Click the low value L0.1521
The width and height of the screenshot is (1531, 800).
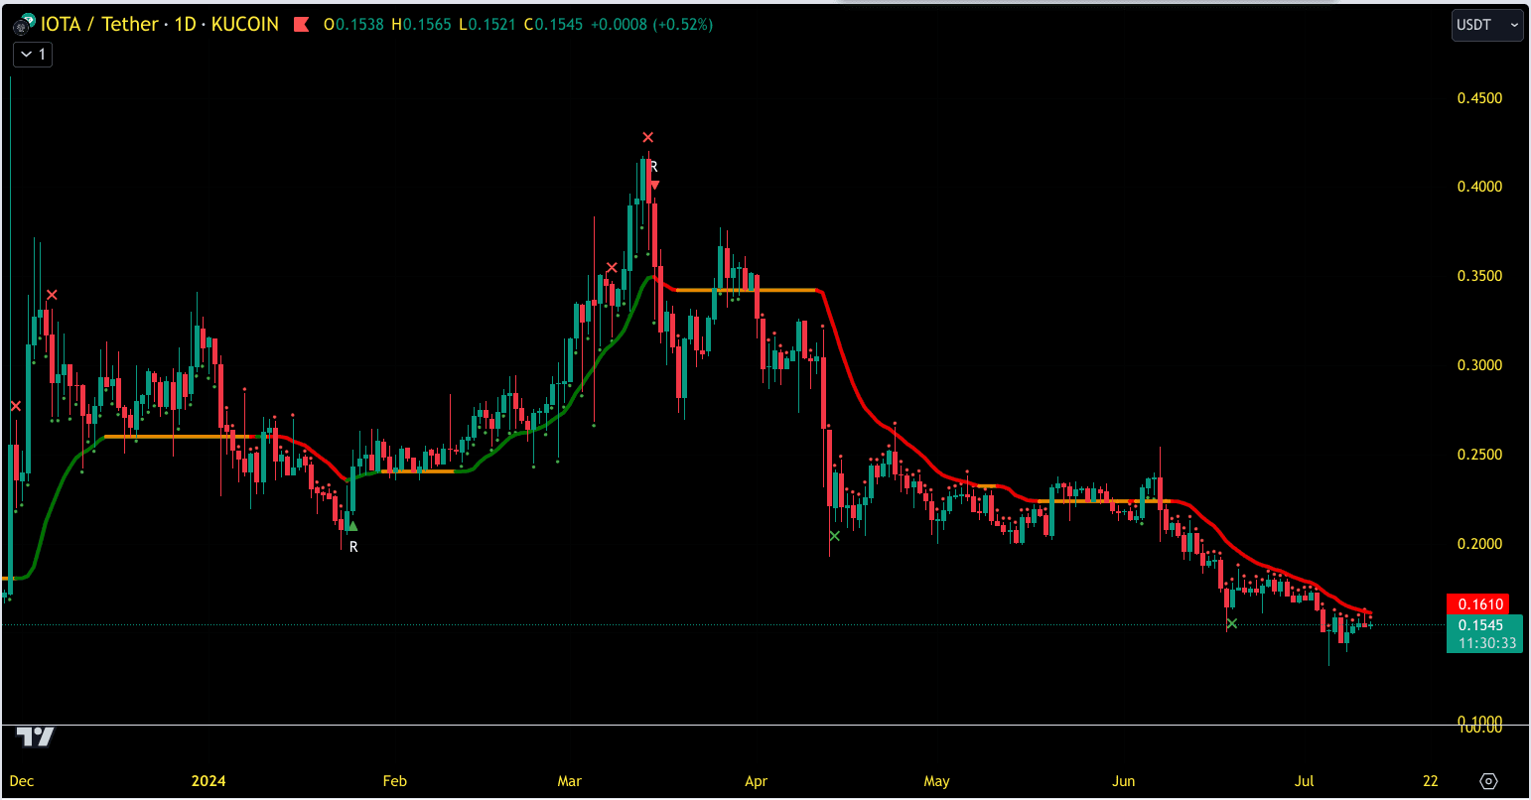(x=487, y=24)
